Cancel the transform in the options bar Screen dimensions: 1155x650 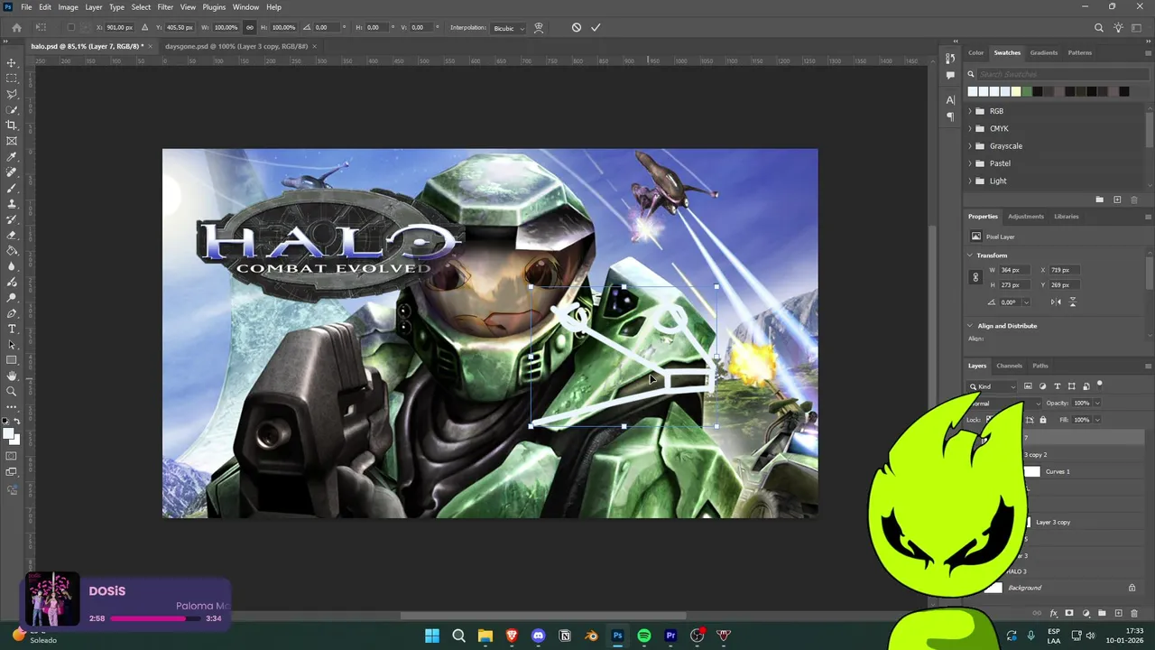(577, 27)
